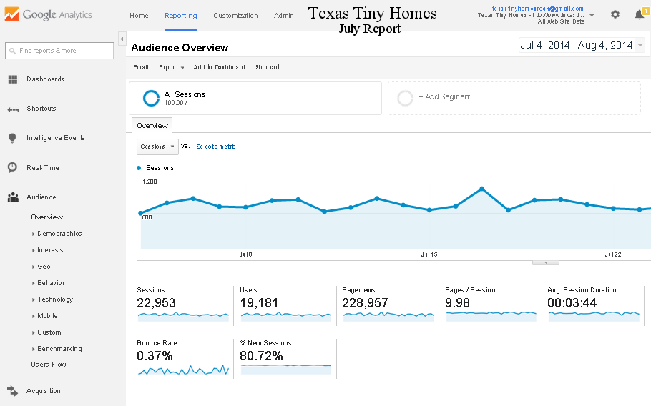Click the search magnifier icon

(x=12, y=51)
